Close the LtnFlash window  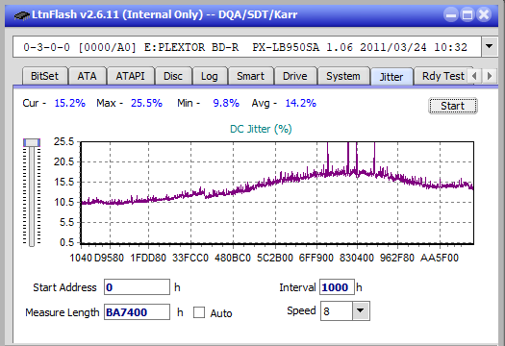point(484,14)
